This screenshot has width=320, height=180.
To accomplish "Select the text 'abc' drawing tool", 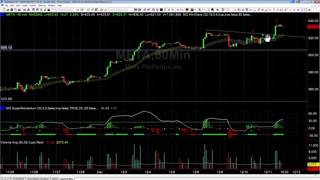I will (x=309, y=10).
